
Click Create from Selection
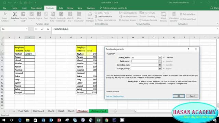(106, 20)
